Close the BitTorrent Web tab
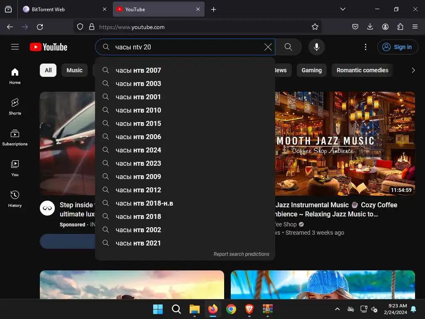Screen dimensions: 425x319 [105, 9]
